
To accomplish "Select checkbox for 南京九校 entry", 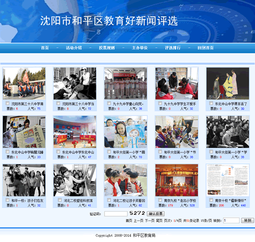I will click(x=160, y=200).
